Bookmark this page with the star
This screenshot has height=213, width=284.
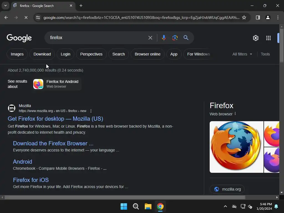[x=244, y=17]
